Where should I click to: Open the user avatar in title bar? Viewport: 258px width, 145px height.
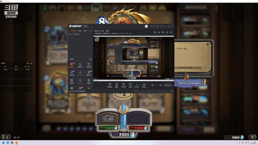pos(146,26)
